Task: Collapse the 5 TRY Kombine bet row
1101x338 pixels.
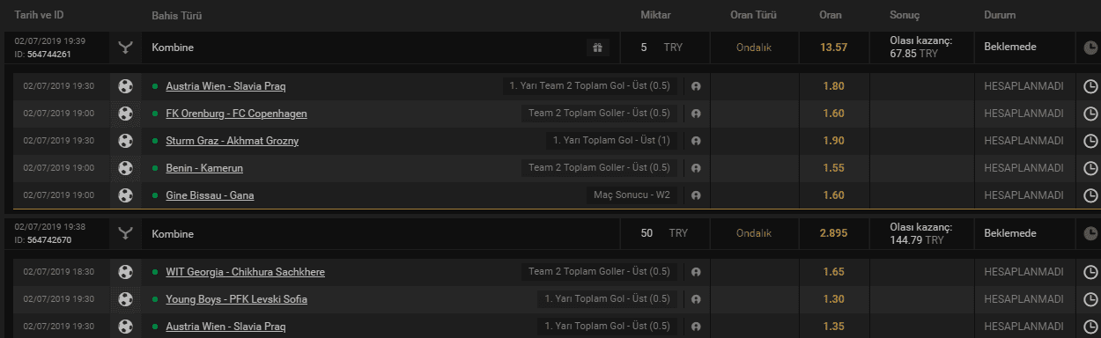Action: 550,48
